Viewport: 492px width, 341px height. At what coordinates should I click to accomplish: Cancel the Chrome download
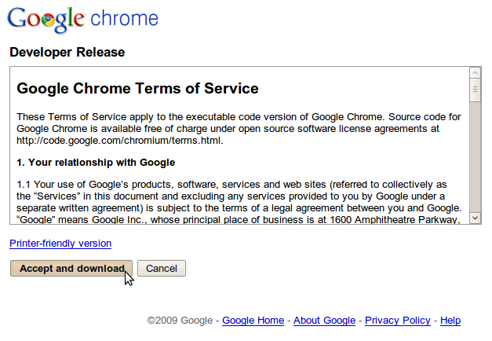pos(162,269)
